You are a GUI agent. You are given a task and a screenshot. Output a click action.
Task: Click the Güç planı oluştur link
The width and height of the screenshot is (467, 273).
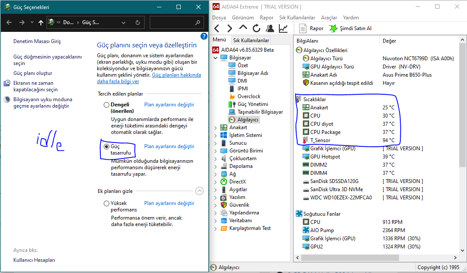pyautogui.click(x=33, y=73)
